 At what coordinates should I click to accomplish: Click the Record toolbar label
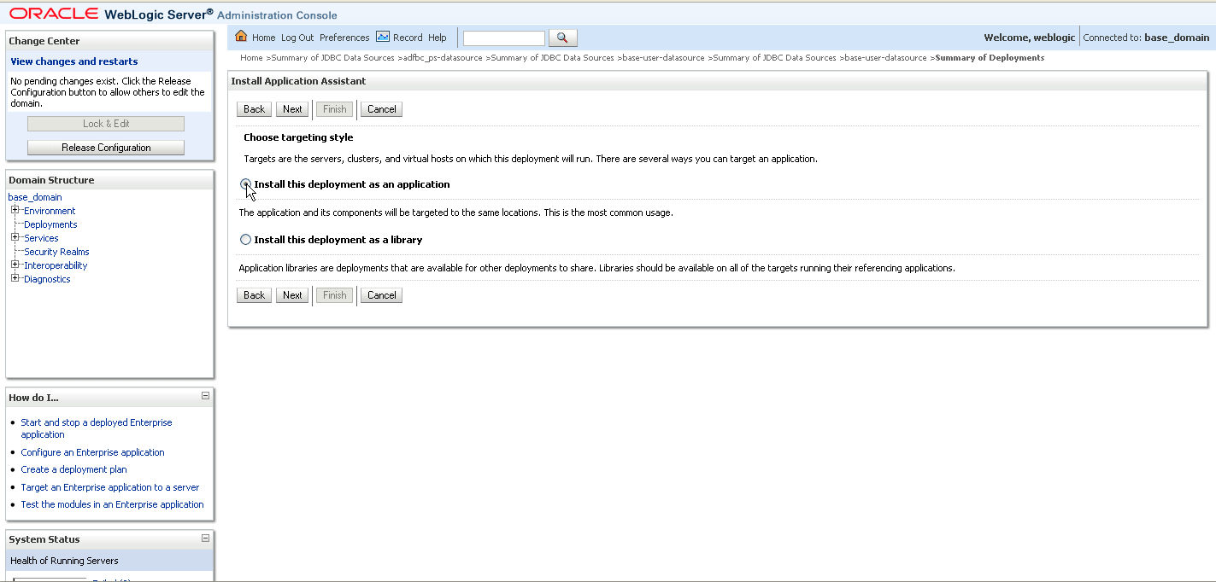click(x=408, y=38)
